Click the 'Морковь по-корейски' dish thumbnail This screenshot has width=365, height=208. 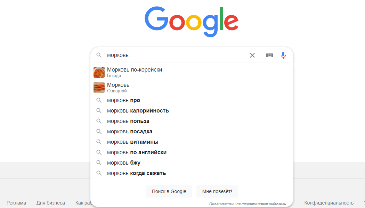point(99,72)
